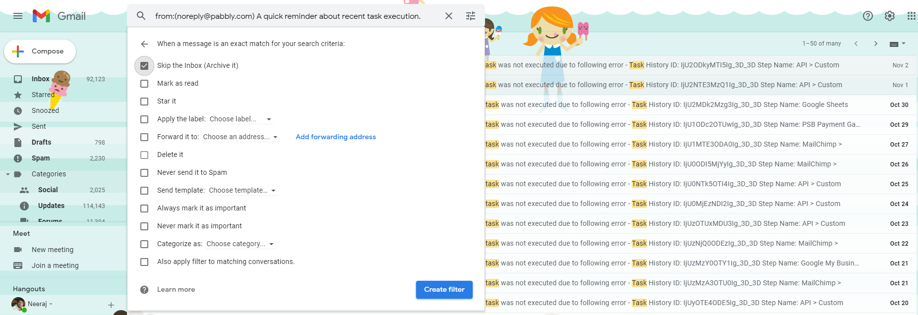918x315 pixels.
Task: Open the Google apps grid
Action: click(x=911, y=16)
